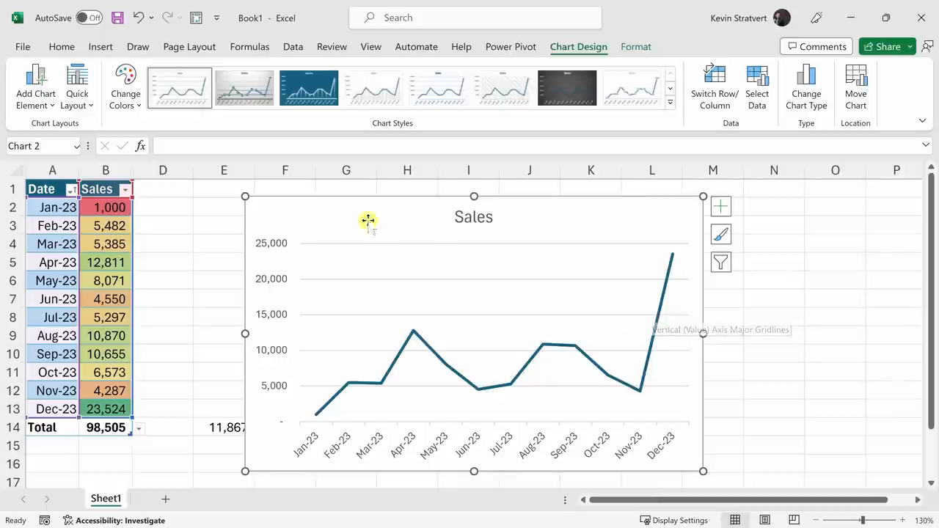Click the horizontal scrollbar thumb
This screenshot has width=939, height=528.
738,499
